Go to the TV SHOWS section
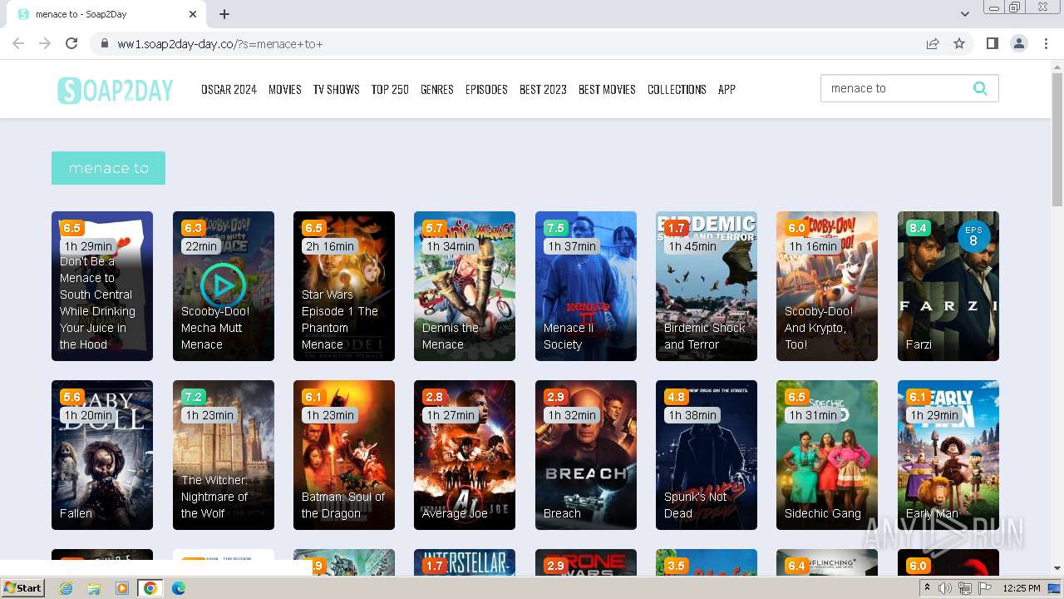The width and height of the screenshot is (1064, 599). pyautogui.click(x=337, y=89)
